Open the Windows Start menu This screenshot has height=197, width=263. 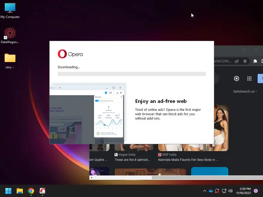[8, 191]
